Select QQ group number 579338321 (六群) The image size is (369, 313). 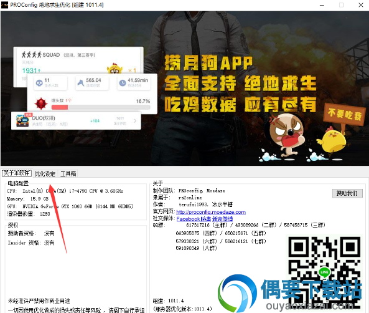[x=197, y=241]
